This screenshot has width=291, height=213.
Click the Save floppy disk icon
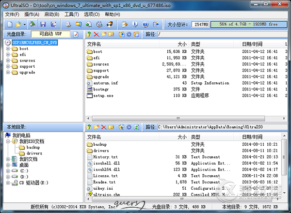click(43, 24)
